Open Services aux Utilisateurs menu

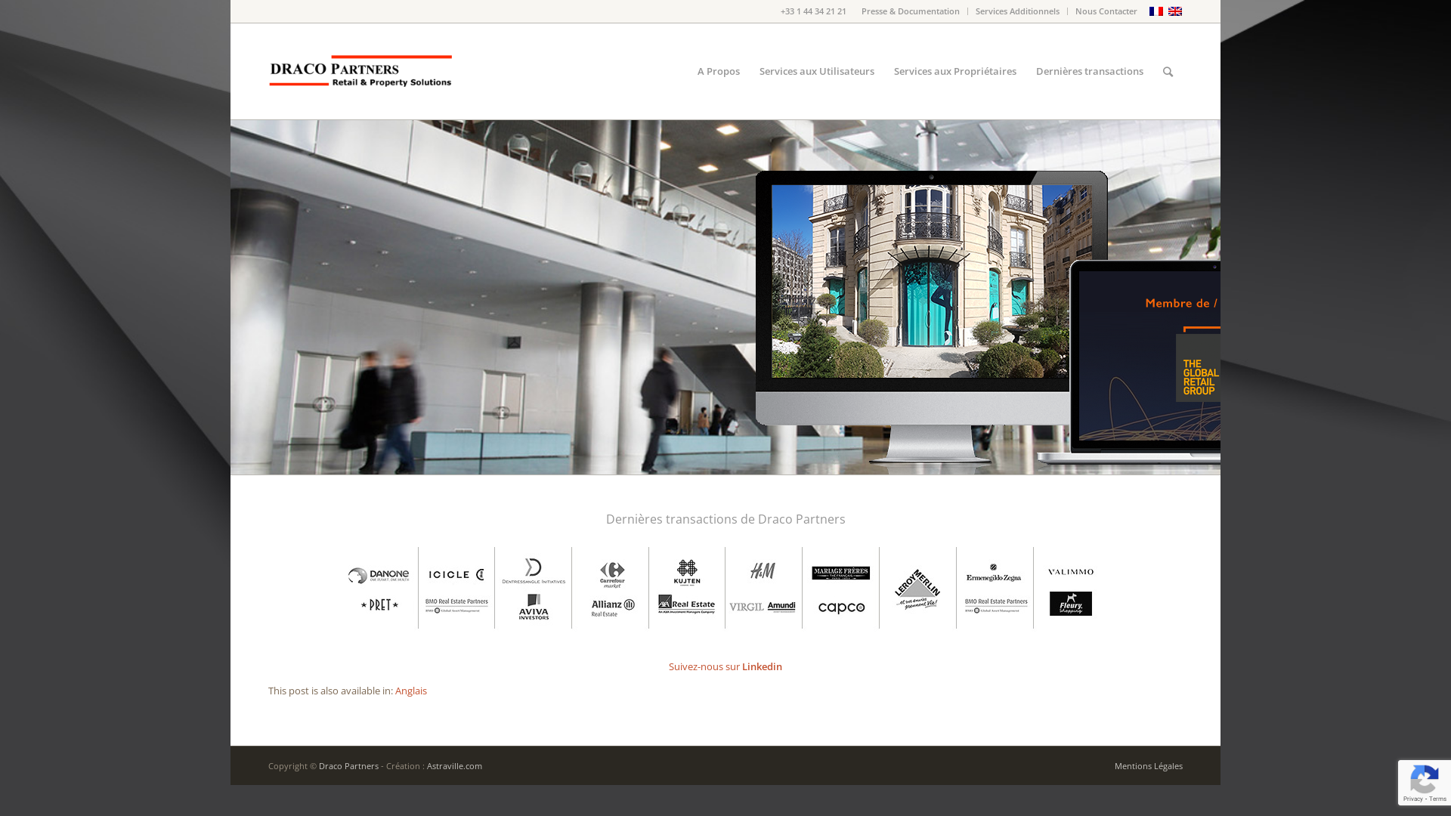pos(816,71)
